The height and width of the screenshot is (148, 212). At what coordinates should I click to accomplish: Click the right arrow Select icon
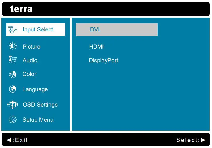(203, 140)
